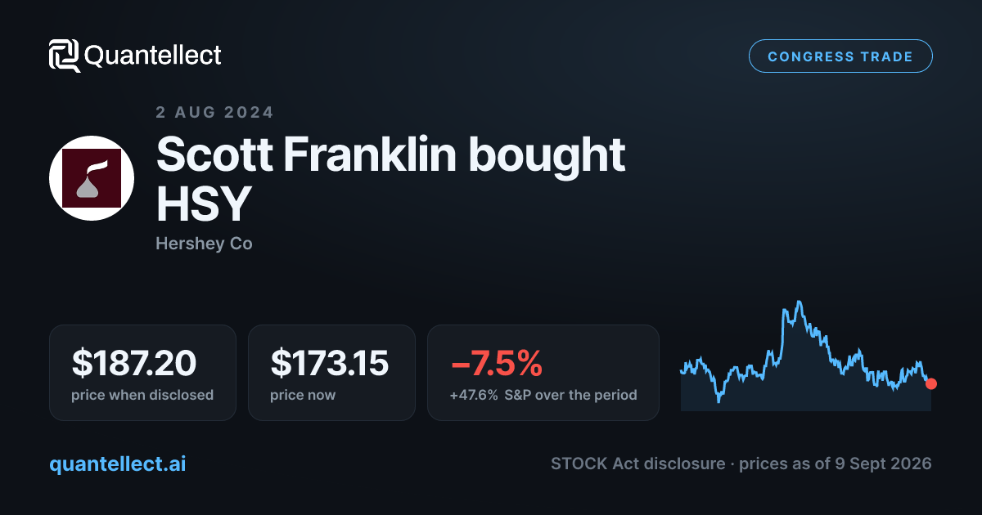This screenshot has width=982, height=515.
Task: Click the 2 AUG 2024 date label
Action: tap(214, 112)
